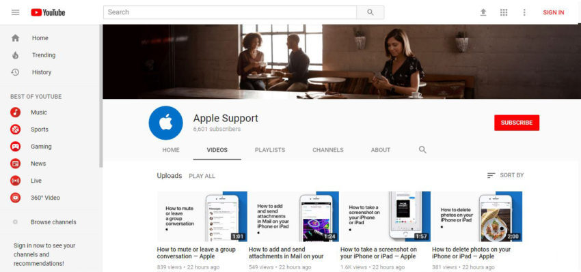Open the Trending sidebar label
Viewport: 581px width, 272px height.
pyautogui.click(x=44, y=55)
